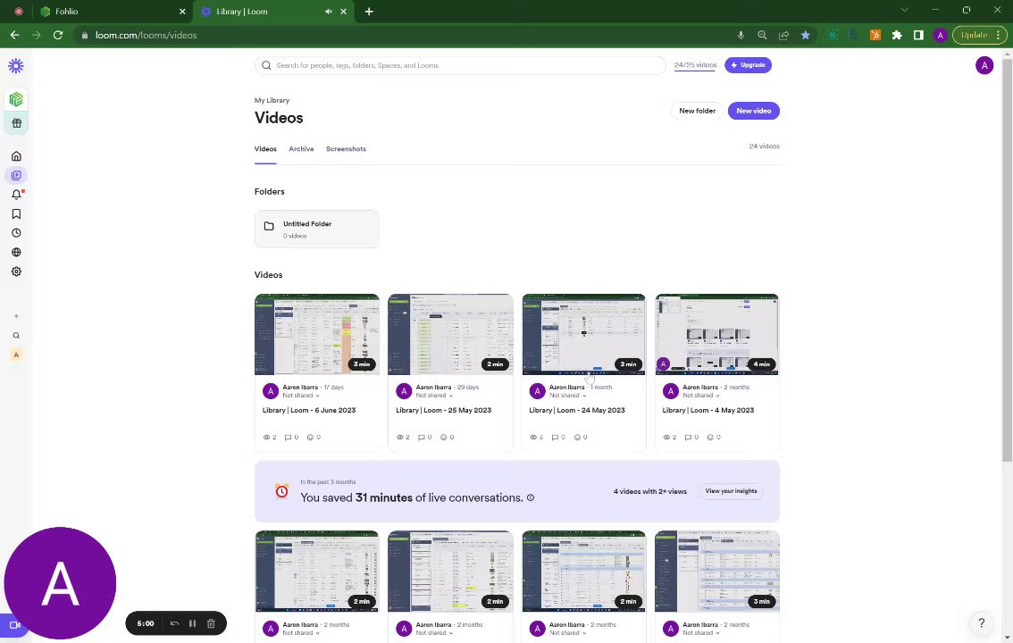This screenshot has width=1013, height=643.
Task: Open the globe spaces icon
Action: pyautogui.click(x=16, y=253)
